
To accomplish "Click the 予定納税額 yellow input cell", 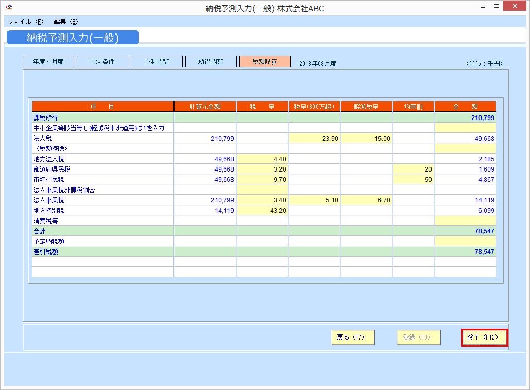I will (x=465, y=241).
